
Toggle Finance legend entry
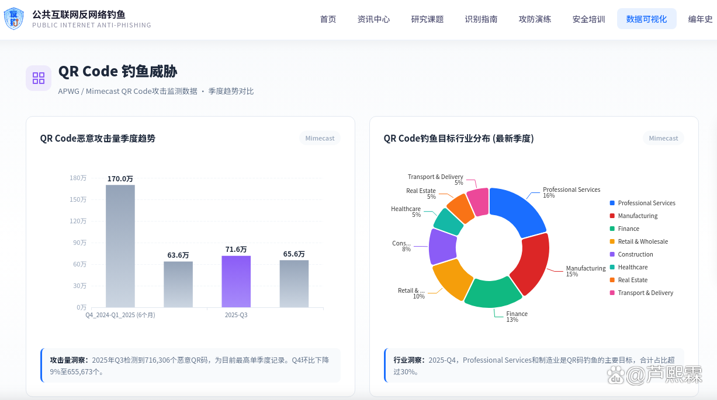point(624,229)
